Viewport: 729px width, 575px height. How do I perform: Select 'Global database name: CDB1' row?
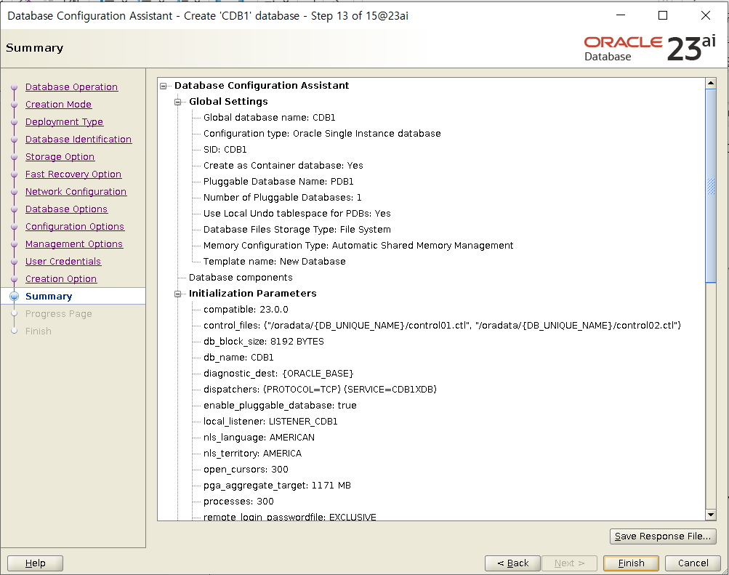(x=269, y=118)
